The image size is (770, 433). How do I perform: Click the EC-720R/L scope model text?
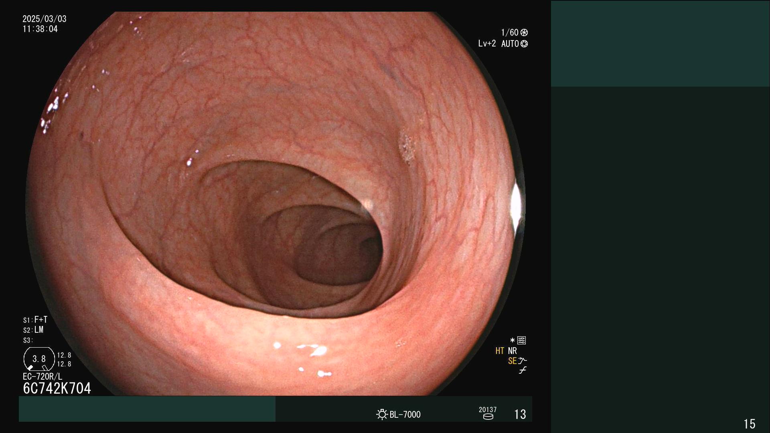(x=43, y=376)
